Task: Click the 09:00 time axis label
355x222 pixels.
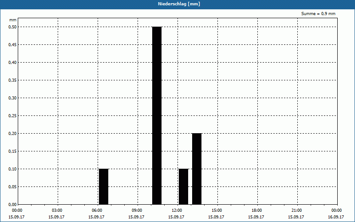Action: click(x=137, y=210)
